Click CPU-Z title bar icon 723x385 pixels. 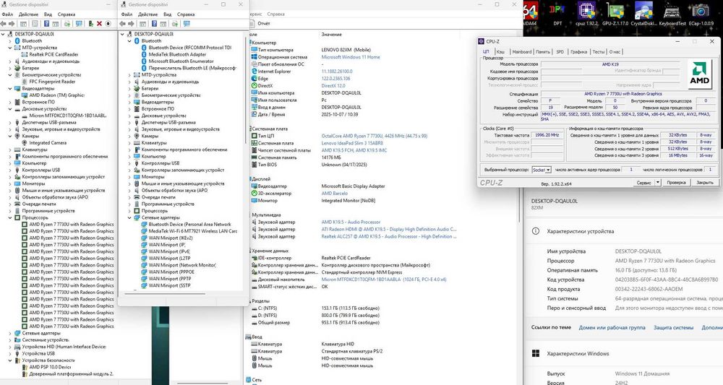(482, 41)
